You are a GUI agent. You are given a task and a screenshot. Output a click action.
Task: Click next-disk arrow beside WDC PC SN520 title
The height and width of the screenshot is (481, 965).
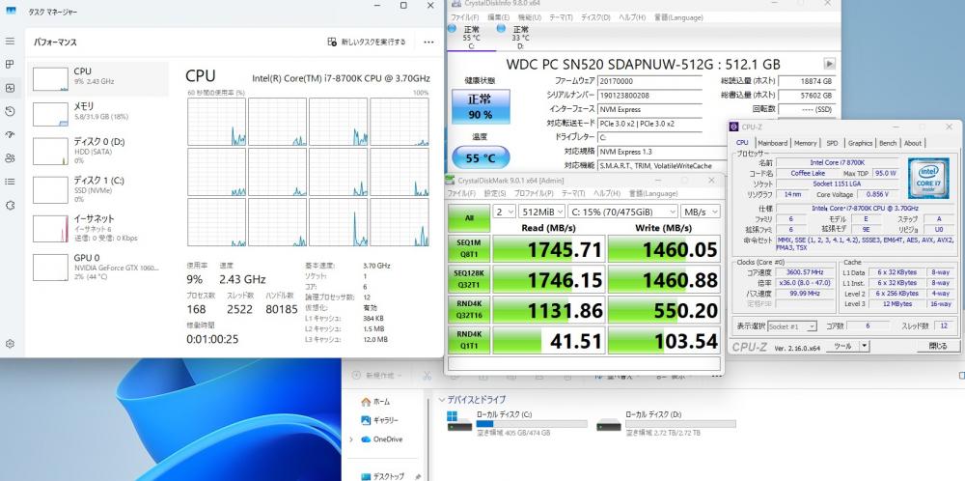pos(830,64)
